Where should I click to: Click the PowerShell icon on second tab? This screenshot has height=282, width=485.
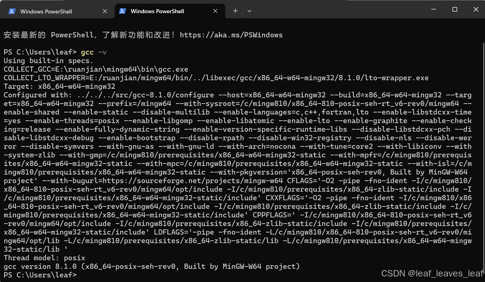tap(122, 11)
